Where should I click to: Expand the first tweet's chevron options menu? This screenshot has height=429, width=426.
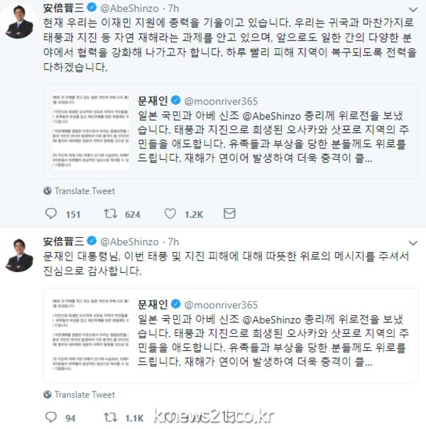pyautogui.click(x=413, y=10)
